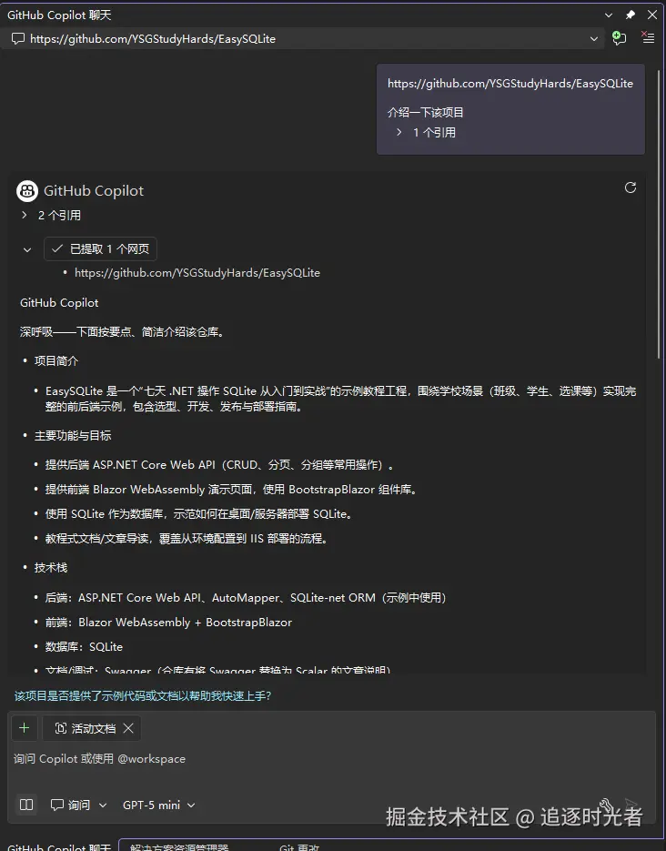Open the tools wrench icon in input area
This screenshot has width=666, height=851.
(x=606, y=805)
